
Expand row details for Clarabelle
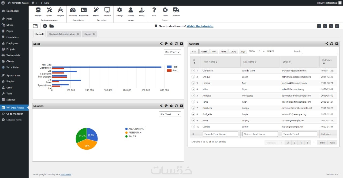coord(193,71)
